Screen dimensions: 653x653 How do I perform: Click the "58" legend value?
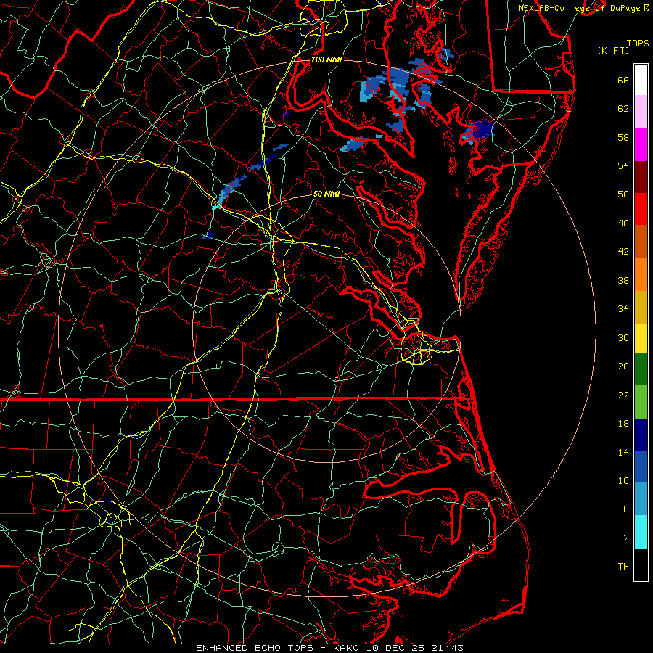click(623, 137)
